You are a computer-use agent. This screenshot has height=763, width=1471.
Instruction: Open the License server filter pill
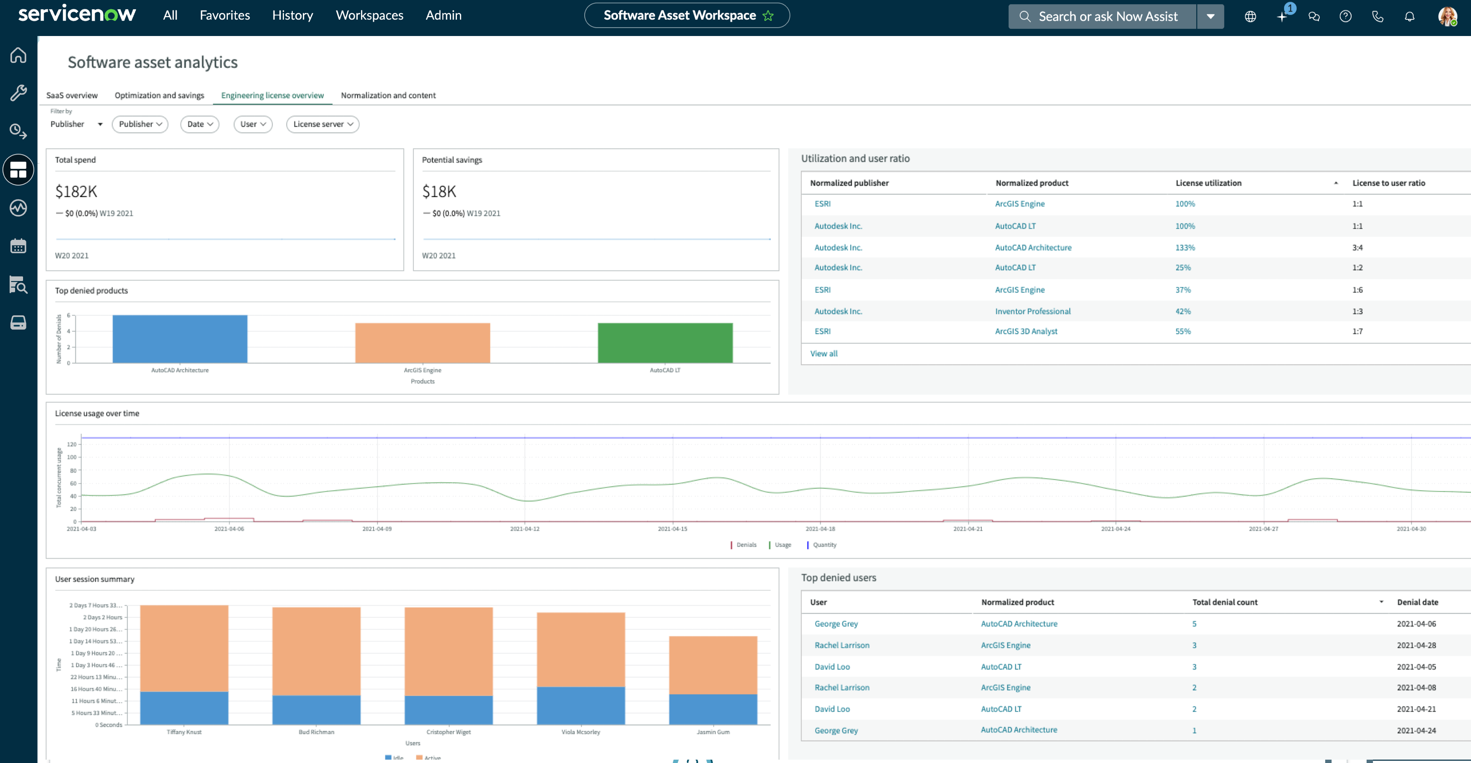[x=323, y=124]
